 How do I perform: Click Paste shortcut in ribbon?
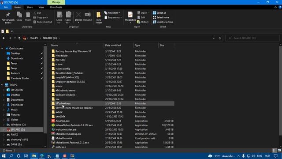(x=43, y=22)
